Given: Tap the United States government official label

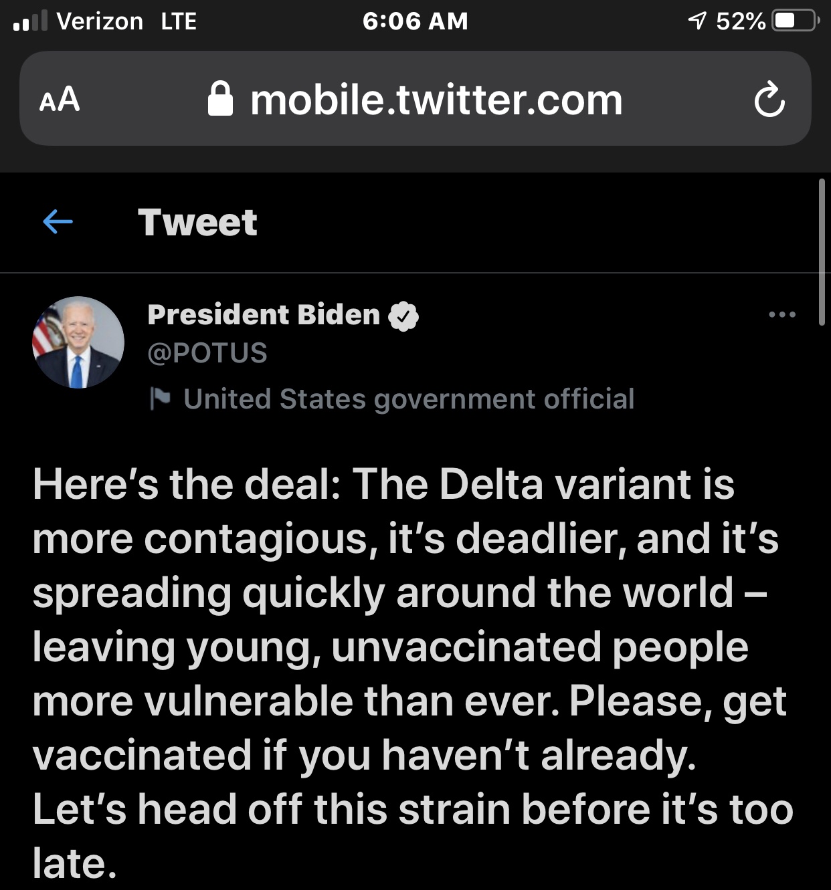Looking at the screenshot, I should (409, 399).
